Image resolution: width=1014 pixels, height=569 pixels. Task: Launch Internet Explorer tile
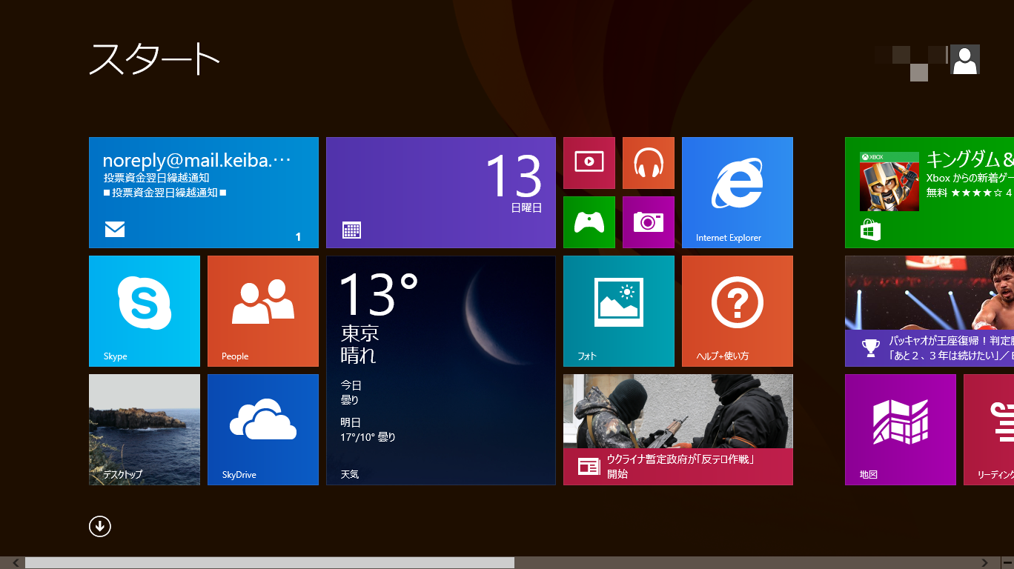tap(738, 193)
